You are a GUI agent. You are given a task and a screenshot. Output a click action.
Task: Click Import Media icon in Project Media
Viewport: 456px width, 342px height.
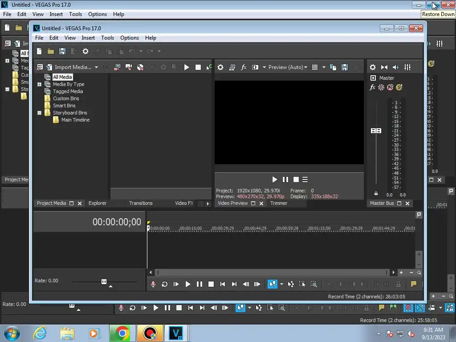point(49,67)
